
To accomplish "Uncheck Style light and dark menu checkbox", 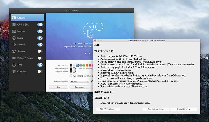I will click(71, 76).
